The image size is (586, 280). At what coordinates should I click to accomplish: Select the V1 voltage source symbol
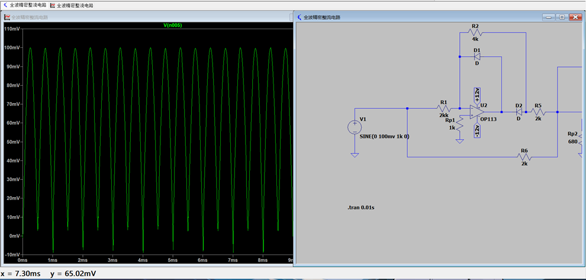[355, 127]
